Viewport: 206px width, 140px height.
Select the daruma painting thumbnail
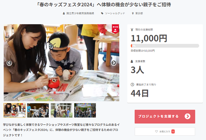tap(15, 110)
